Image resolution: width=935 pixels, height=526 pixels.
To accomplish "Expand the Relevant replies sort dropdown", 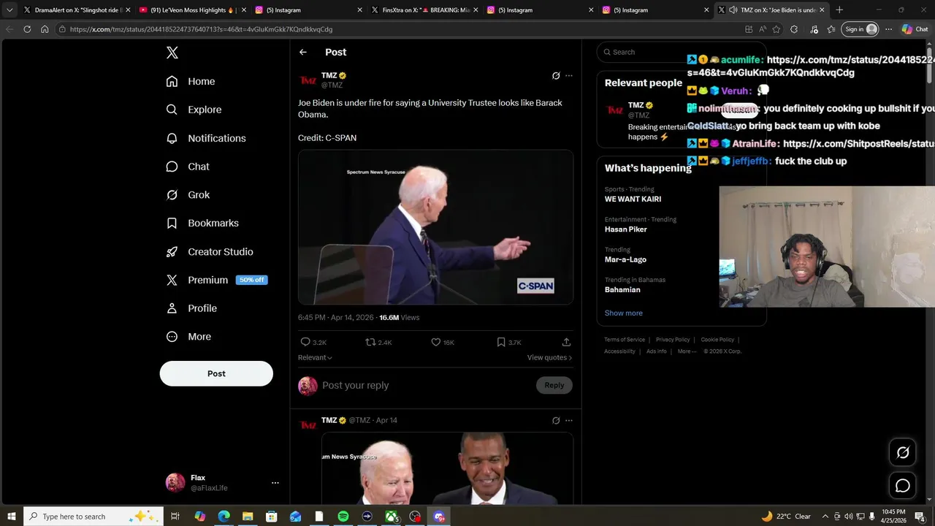I will click(x=315, y=357).
